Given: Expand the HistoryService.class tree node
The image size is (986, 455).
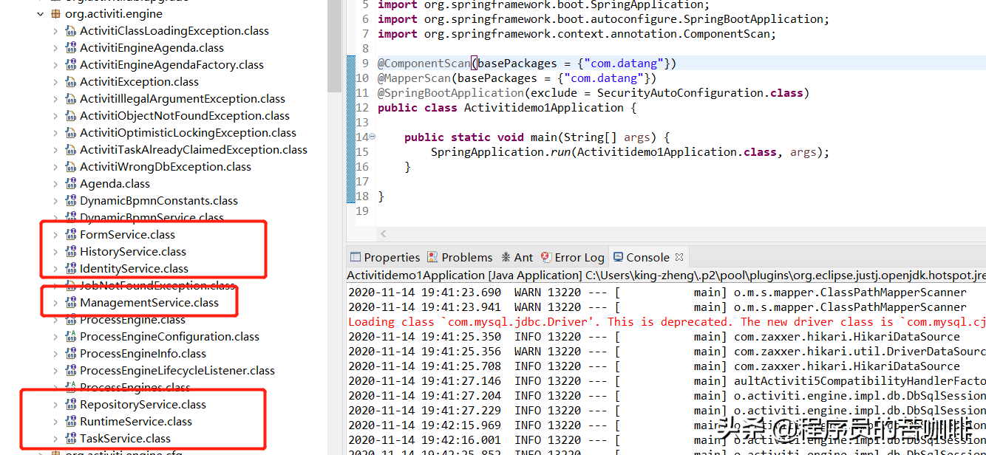Looking at the screenshot, I should pyautogui.click(x=55, y=252).
